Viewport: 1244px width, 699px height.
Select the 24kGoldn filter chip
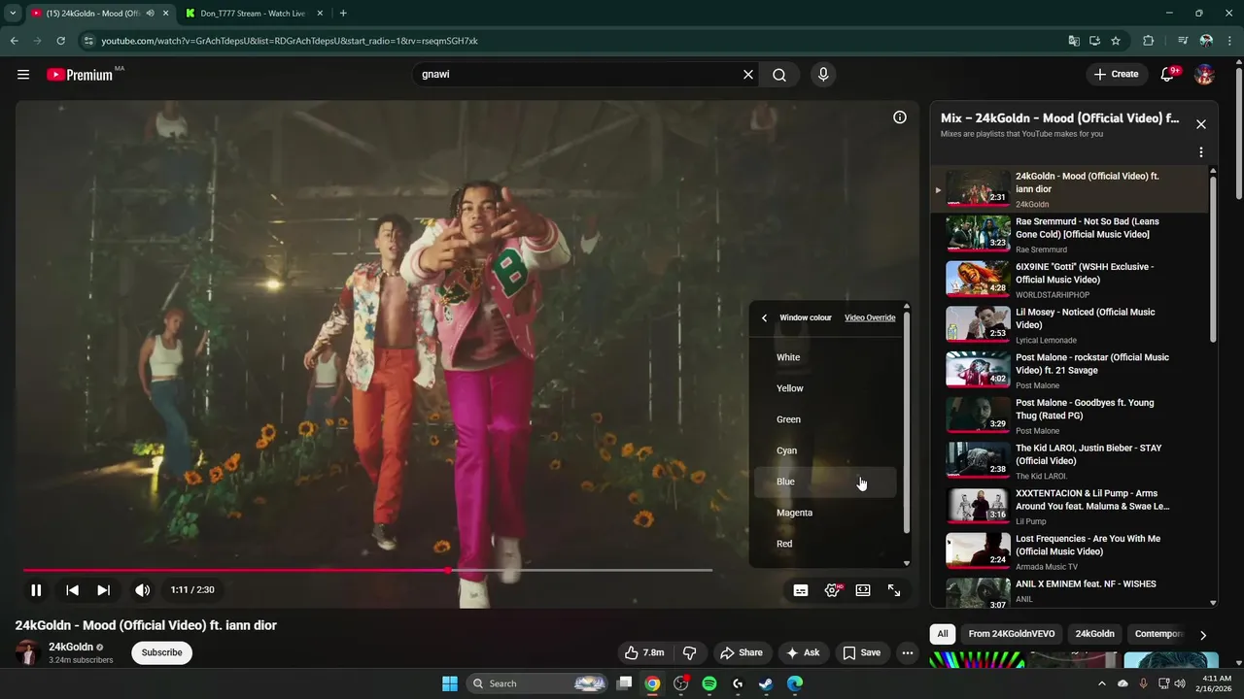1094,634
